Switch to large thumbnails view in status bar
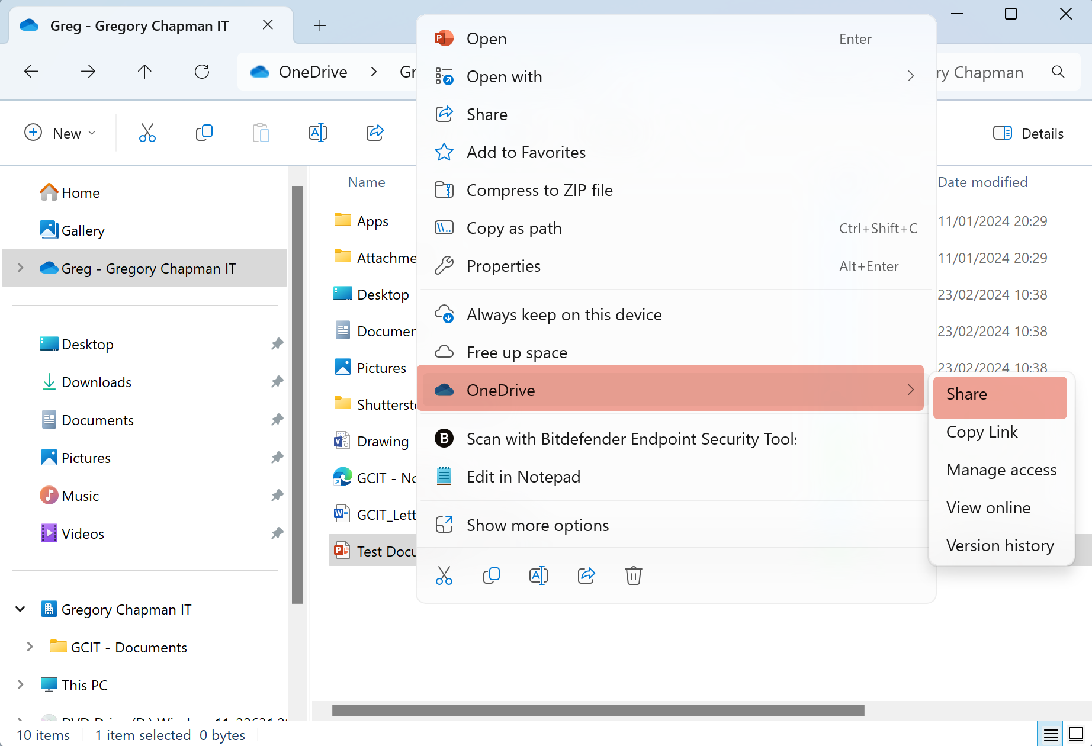The height and width of the screenshot is (746, 1092). tap(1075, 735)
